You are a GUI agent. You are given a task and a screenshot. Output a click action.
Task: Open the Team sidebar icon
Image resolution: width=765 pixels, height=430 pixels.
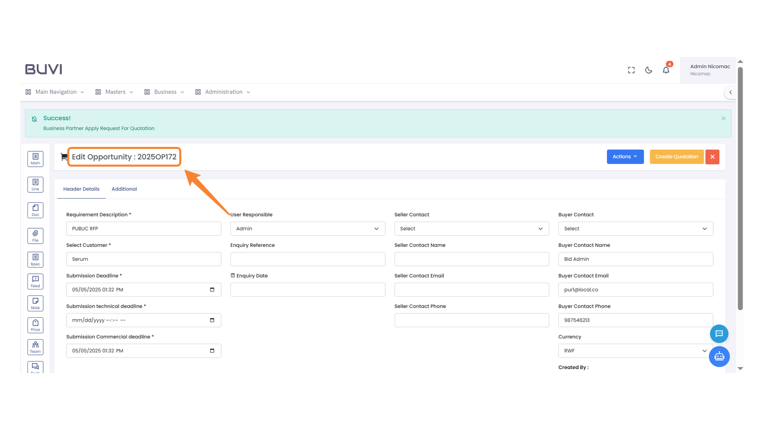[35, 347]
